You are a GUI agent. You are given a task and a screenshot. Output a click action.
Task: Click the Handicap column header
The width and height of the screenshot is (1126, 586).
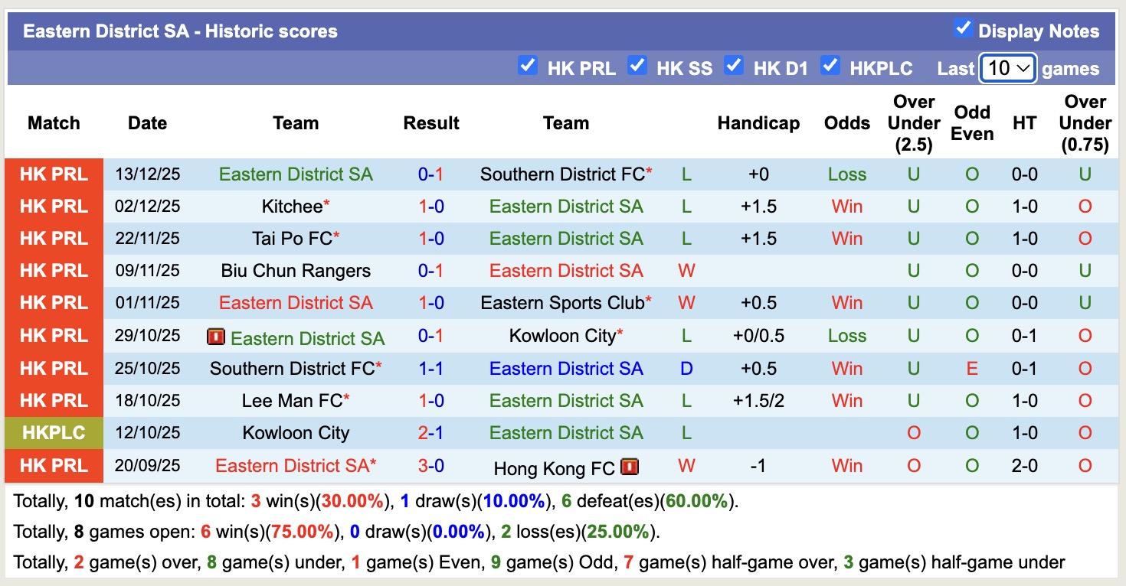pyautogui.click(x=758, y=122)
